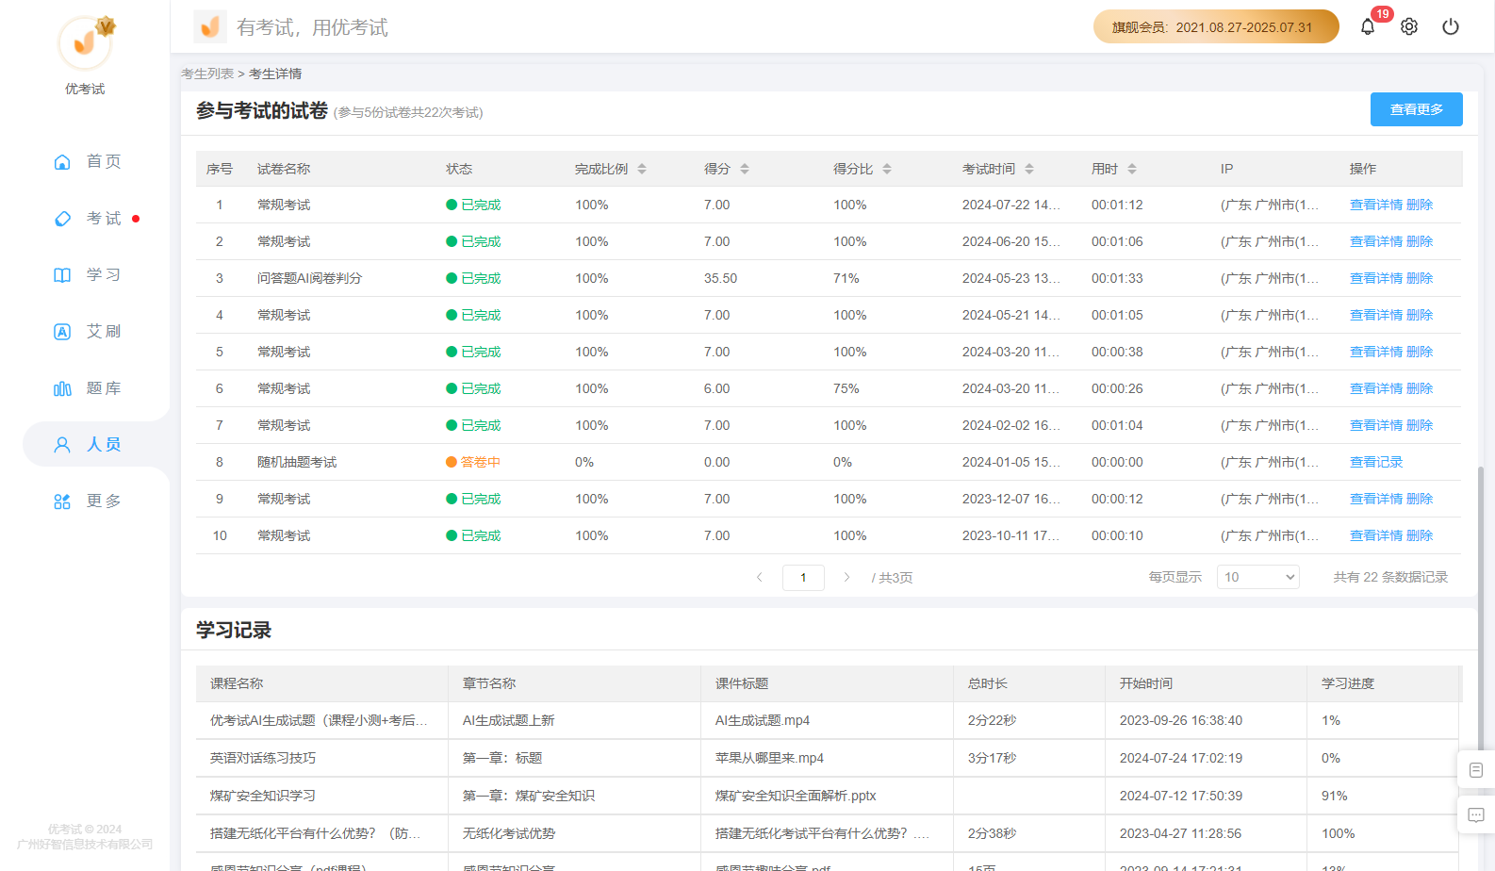This screenshot has height=871, width=1495.
Task: View details for row 1 常规考试
Action: tap(1376, 205)
